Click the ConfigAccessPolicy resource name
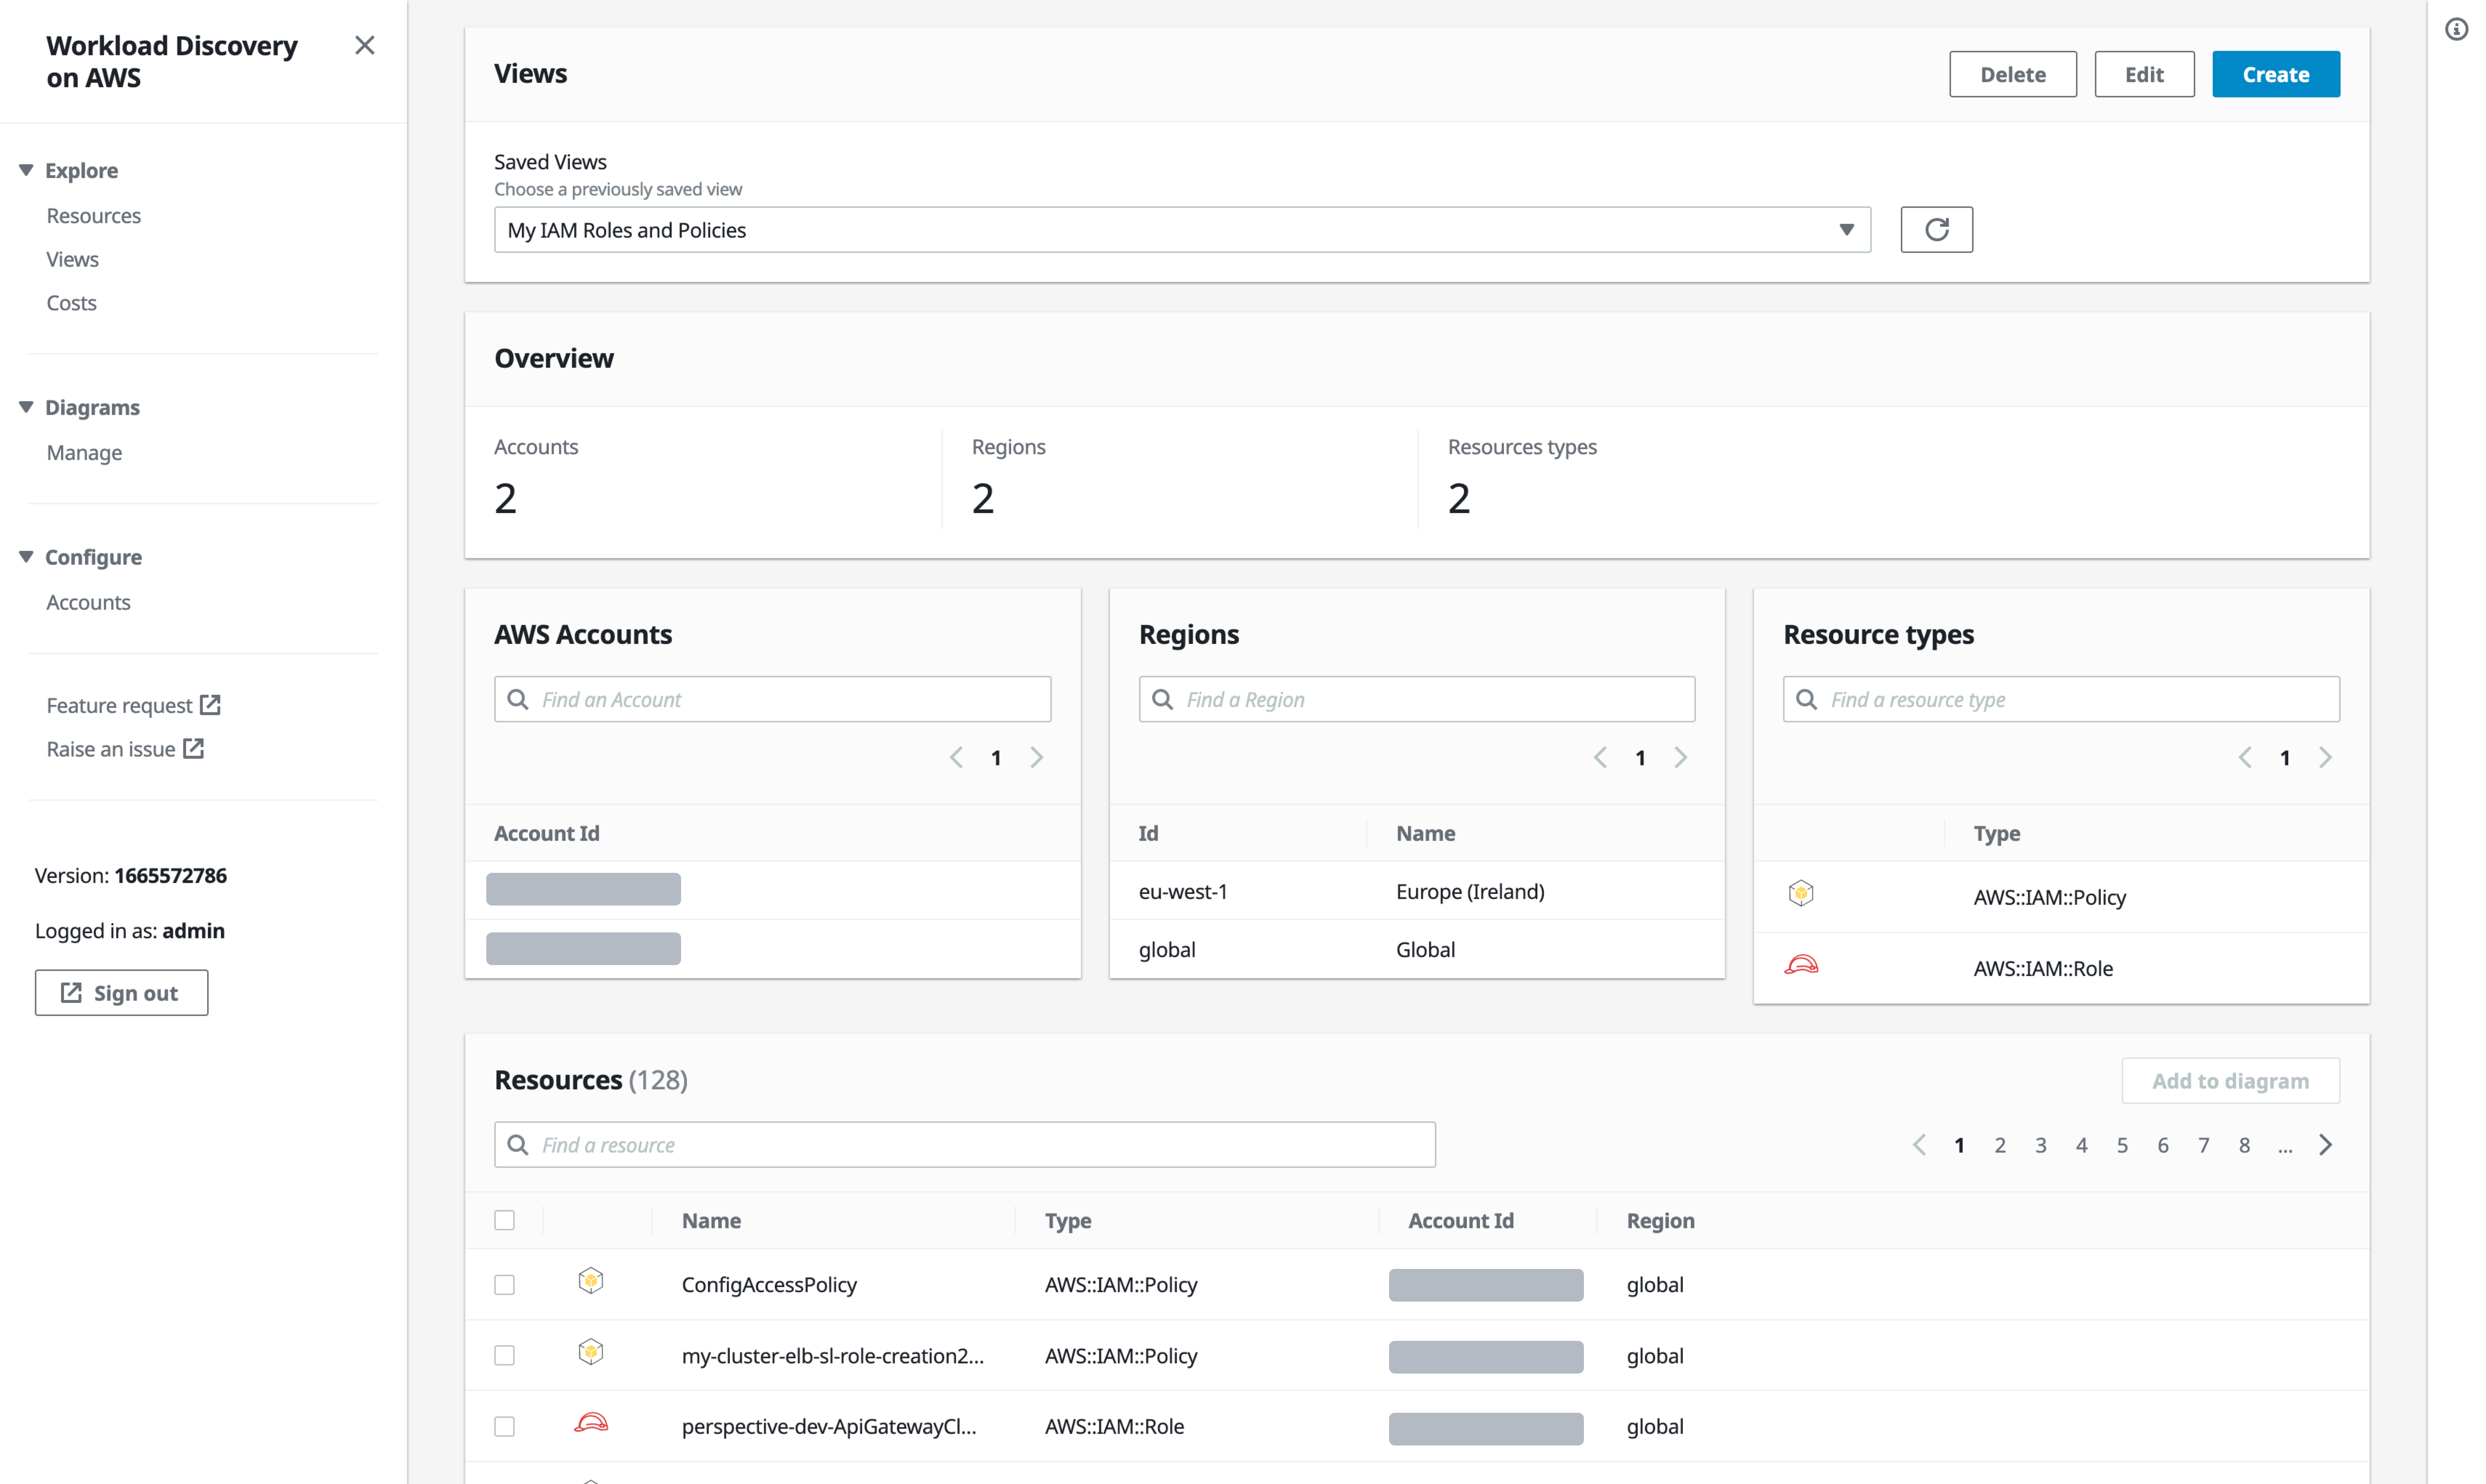The width and height of the screenshot is (2486, 1484). pyautogui.click(x=769, y=1285)
